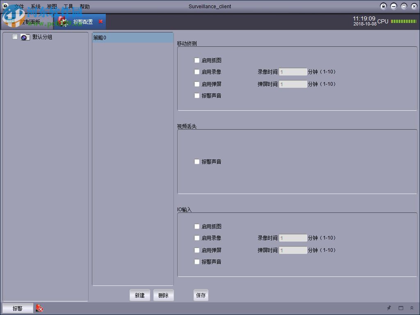Select the 默认分组 tree item label
The height and width of the screenshot is (315, 420).
tap(42, 37)
